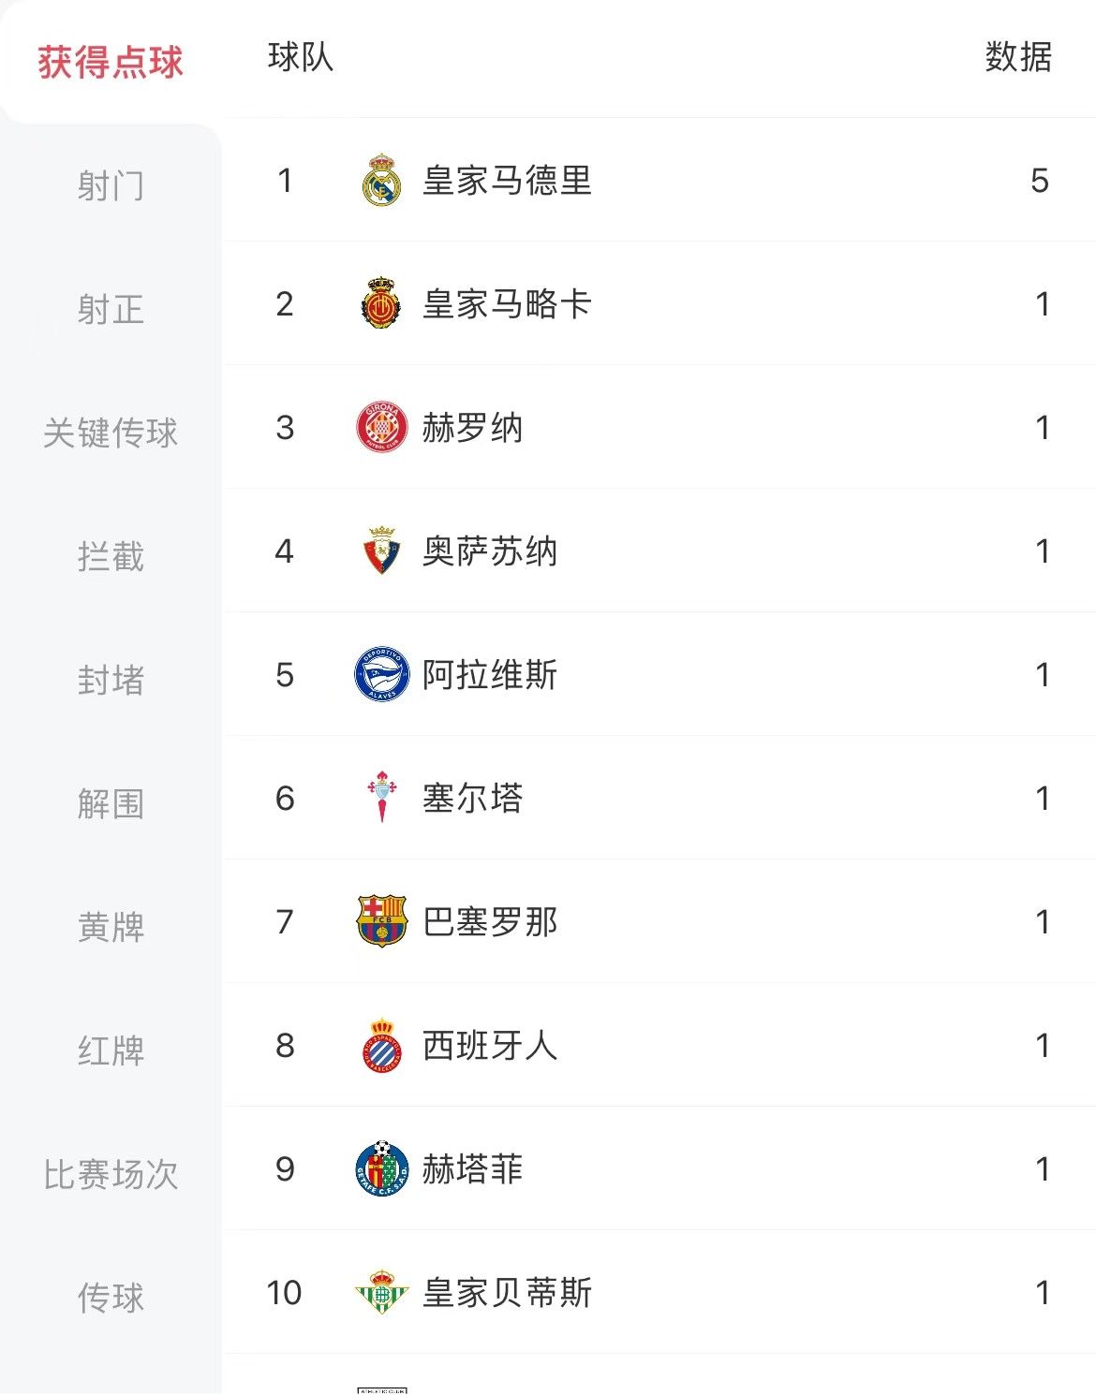
Task: Open the 关键传球 stats tab
Action: (x=111, y=433)
